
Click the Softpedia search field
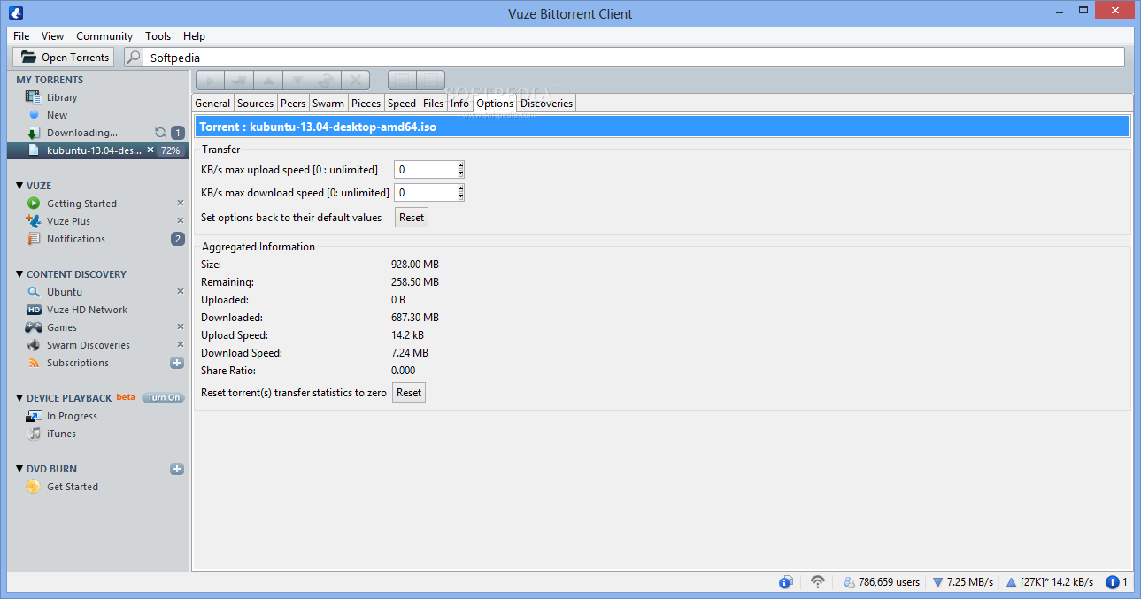(636, 58)
